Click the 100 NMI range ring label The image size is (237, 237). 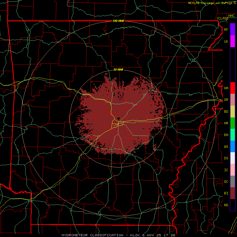coord(118,21)
